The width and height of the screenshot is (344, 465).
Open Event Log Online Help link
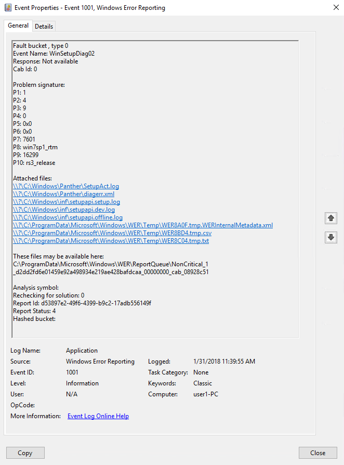click(x=98, y=416)
